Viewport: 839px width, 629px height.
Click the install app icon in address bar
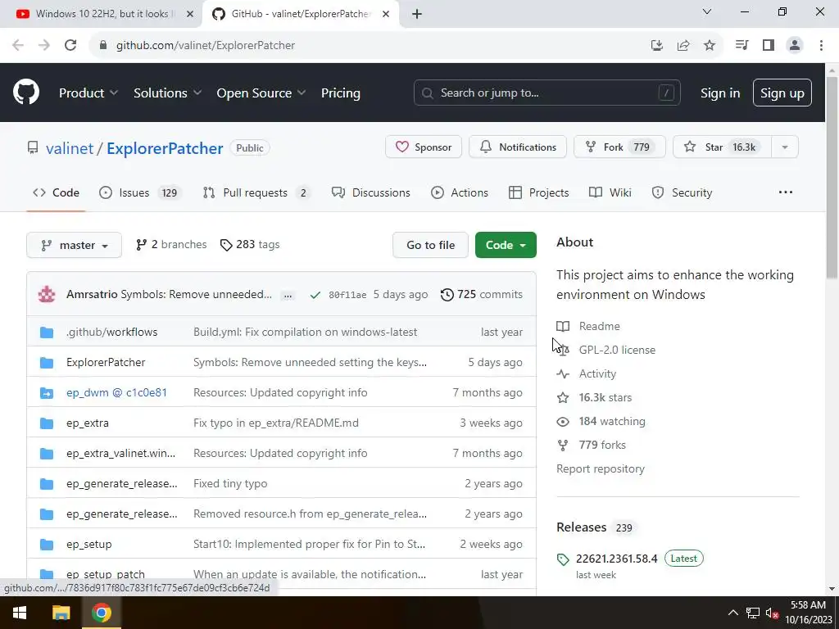click(x=657, y=46)
